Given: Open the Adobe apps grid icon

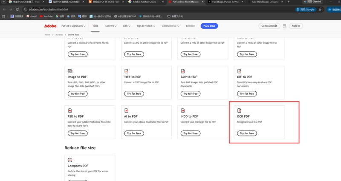Looking at the screenshot, I should coord(284,26).
